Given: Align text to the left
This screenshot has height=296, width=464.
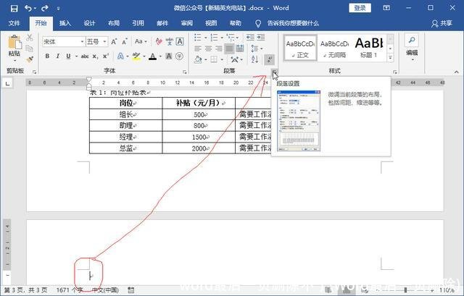Looking at the screenshot, I should (198, 48).
